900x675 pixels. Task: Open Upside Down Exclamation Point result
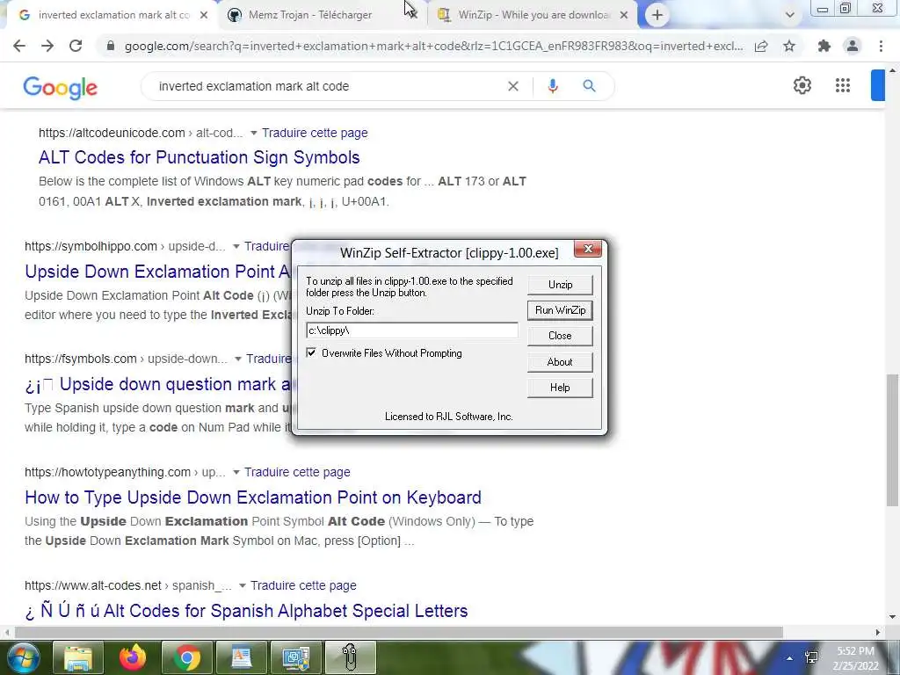[x=158, y=272]
